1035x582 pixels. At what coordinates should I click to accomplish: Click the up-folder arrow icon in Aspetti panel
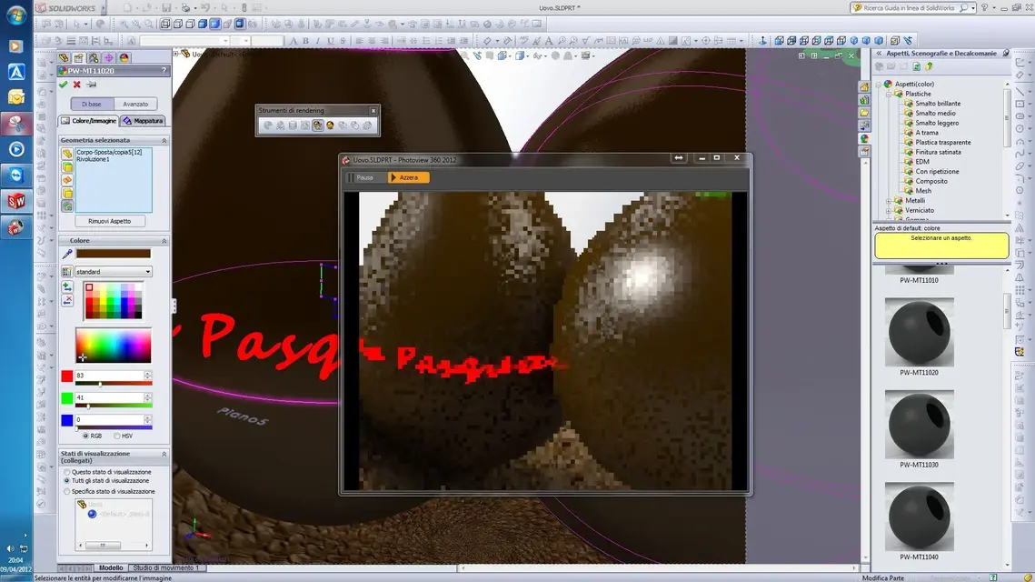click(x=930, y=66)
